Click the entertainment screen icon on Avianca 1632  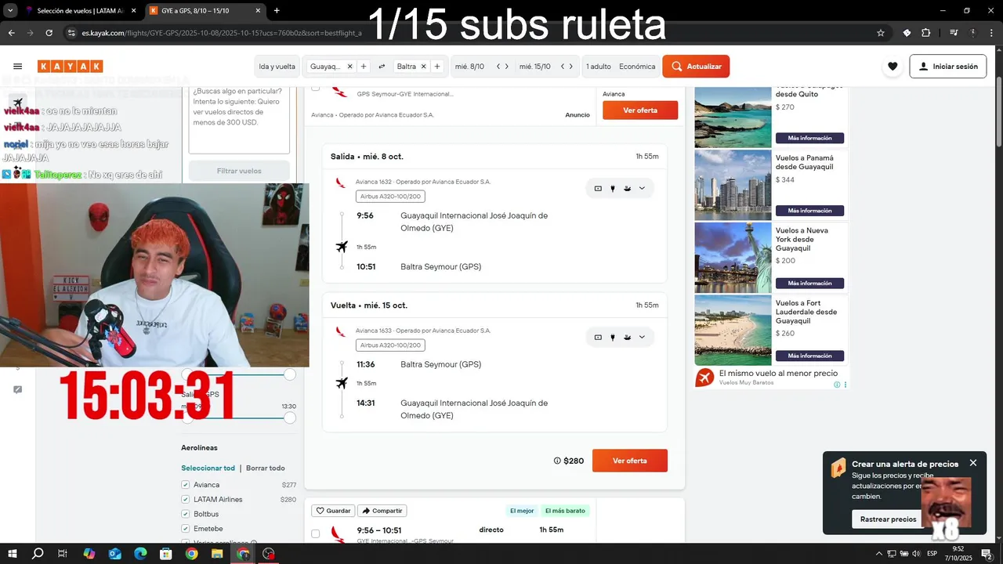(x=598, y=188)
